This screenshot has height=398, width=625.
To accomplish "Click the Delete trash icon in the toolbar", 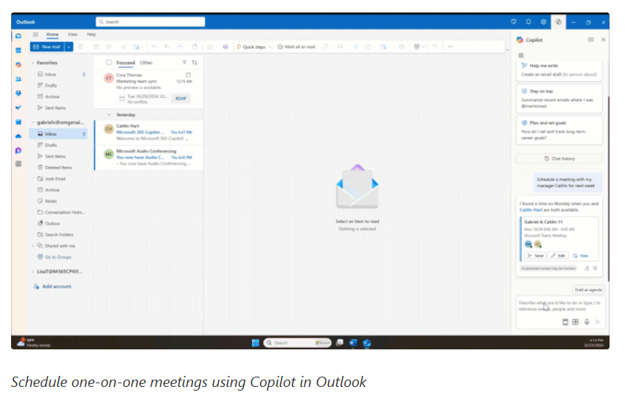I will 81,46.
